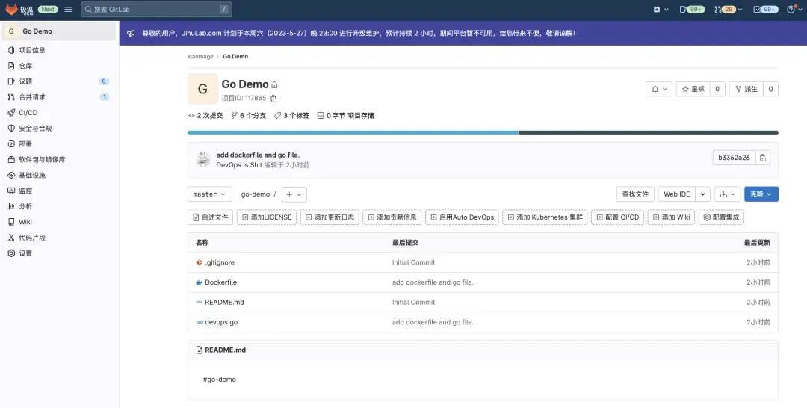The image size is (807, 408).
Task: Click 配置集成 button
Action: [x=721, y=217]
